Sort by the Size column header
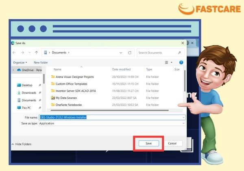This screenshot has width=244, height=171. tap(177, 70)
